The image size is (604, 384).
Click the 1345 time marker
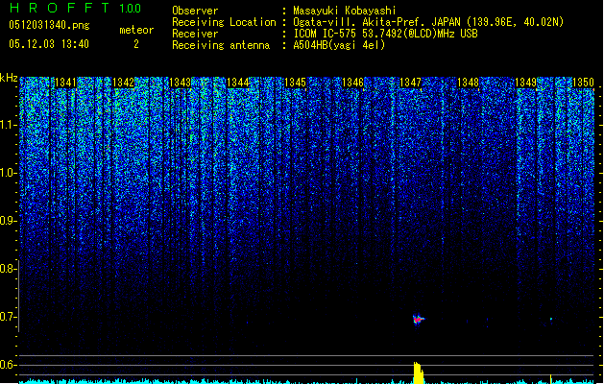click(x=295, y=83)
